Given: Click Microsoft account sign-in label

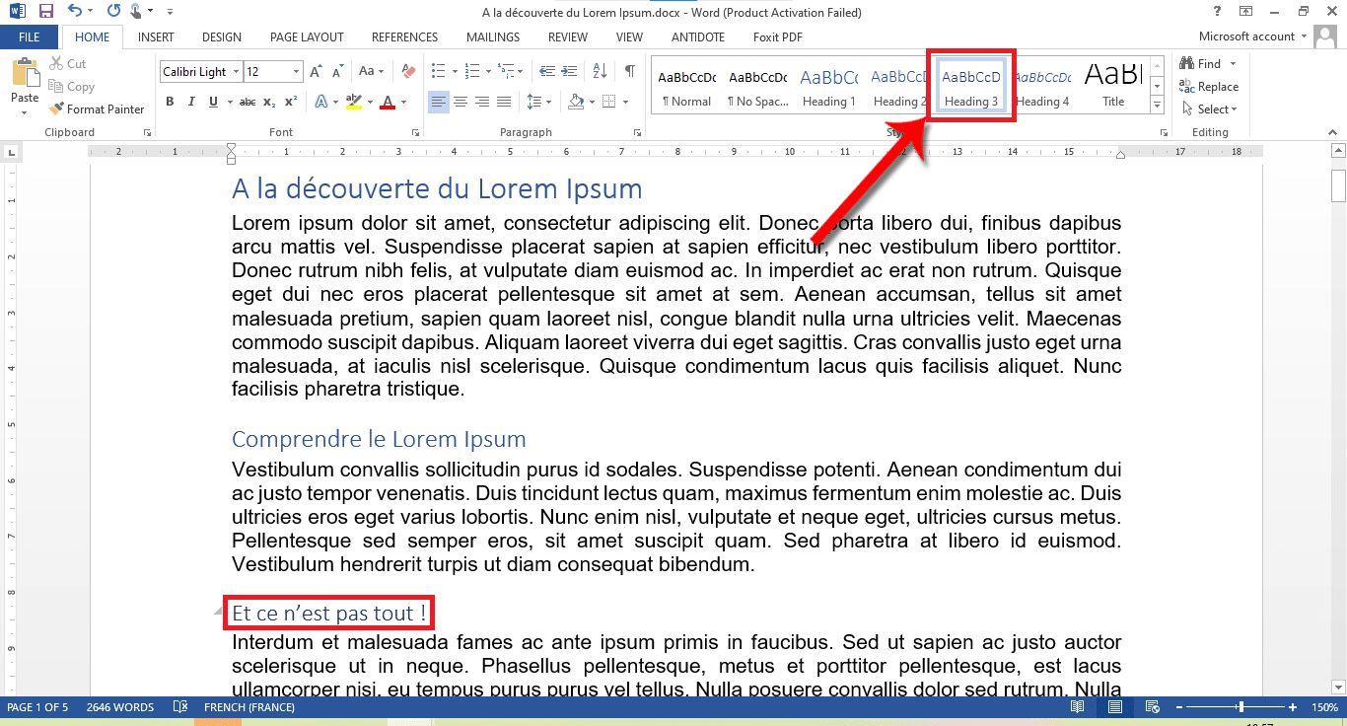Looking at the screenshot, I should pos(1246,36).
